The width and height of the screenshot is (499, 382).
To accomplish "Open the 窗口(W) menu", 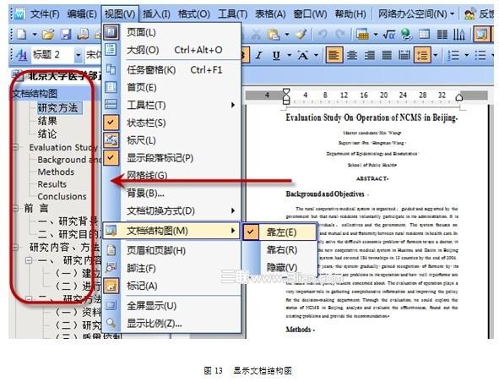I will point(310,14).
